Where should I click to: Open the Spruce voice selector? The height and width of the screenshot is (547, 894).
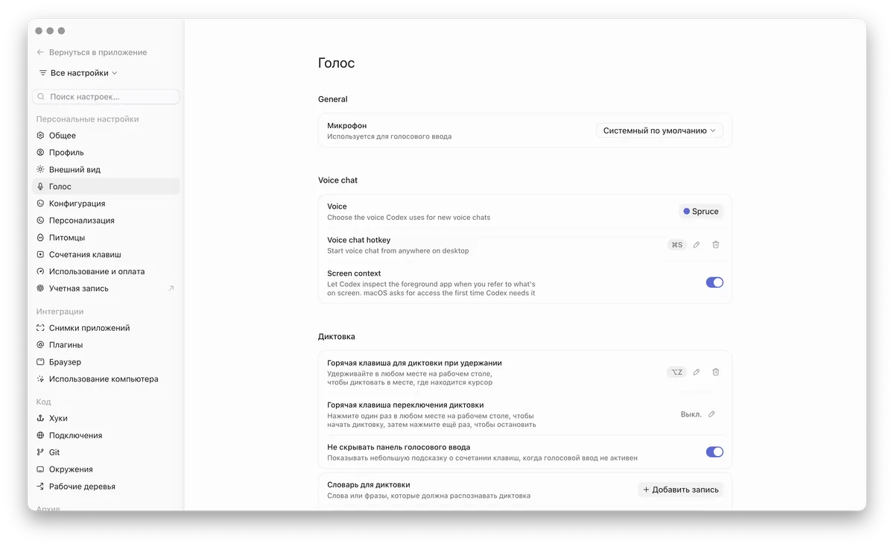coord(700,211)
